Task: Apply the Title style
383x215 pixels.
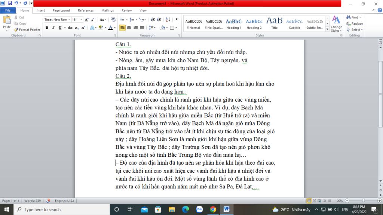Action: 274,24
